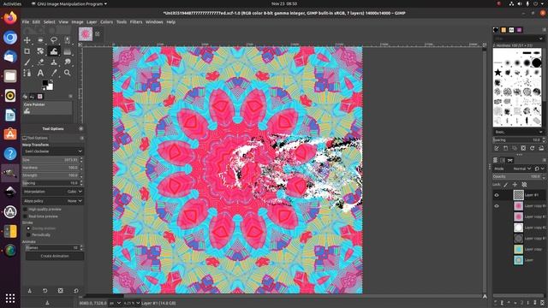This screenshot has width=548, height=308.
Task: Select the bottom layer named Layer
Action: point(528,260)
